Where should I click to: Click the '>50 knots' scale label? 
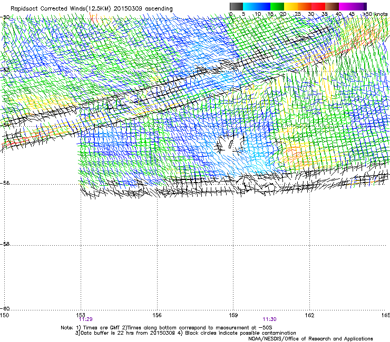point(375,14)
